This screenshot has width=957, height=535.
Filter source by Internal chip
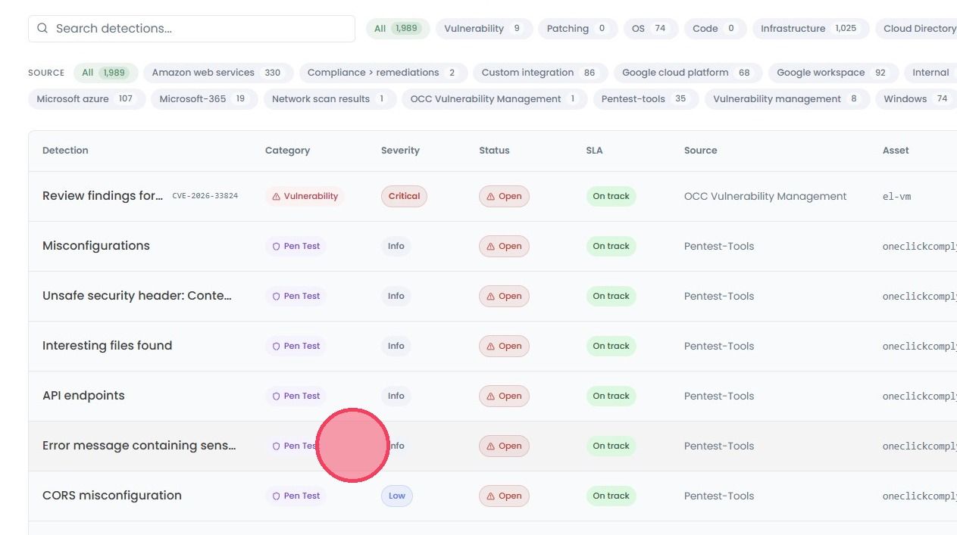pos(930,73)
